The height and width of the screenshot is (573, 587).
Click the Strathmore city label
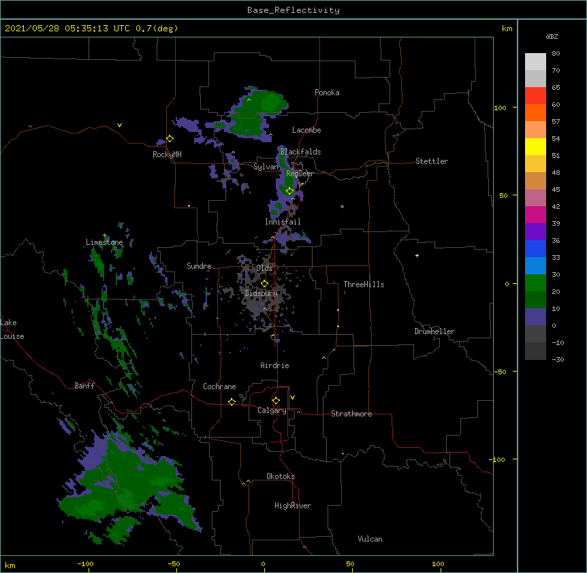[351, 414]
